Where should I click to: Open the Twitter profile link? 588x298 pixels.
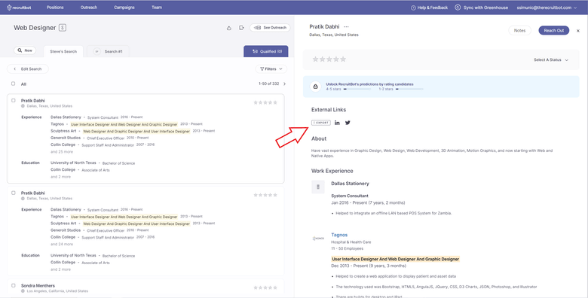348,123
